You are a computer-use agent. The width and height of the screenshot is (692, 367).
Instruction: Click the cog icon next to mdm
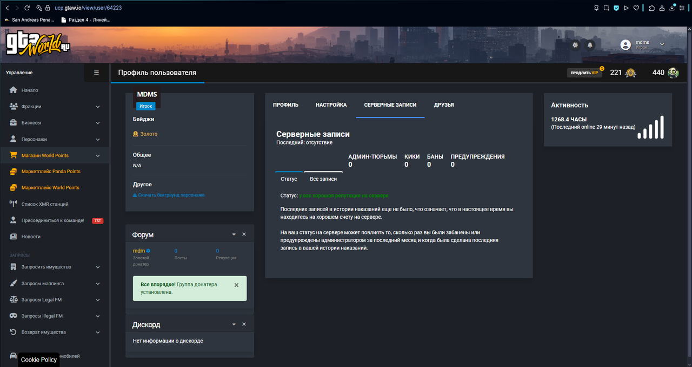tap(148, 251)
